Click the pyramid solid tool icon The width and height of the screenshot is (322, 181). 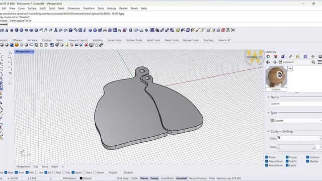(7, 30)
